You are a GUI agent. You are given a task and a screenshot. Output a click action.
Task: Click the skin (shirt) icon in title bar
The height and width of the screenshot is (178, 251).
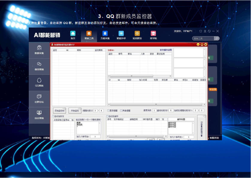(x=201, y=31)
